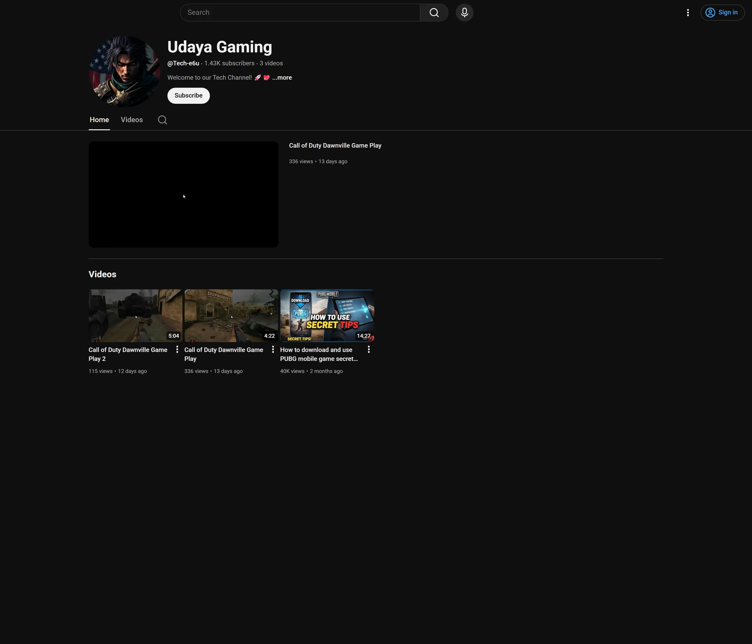Open 'How to download and use PUBG' title
752x644 pixels.
[x=319, y=354]
